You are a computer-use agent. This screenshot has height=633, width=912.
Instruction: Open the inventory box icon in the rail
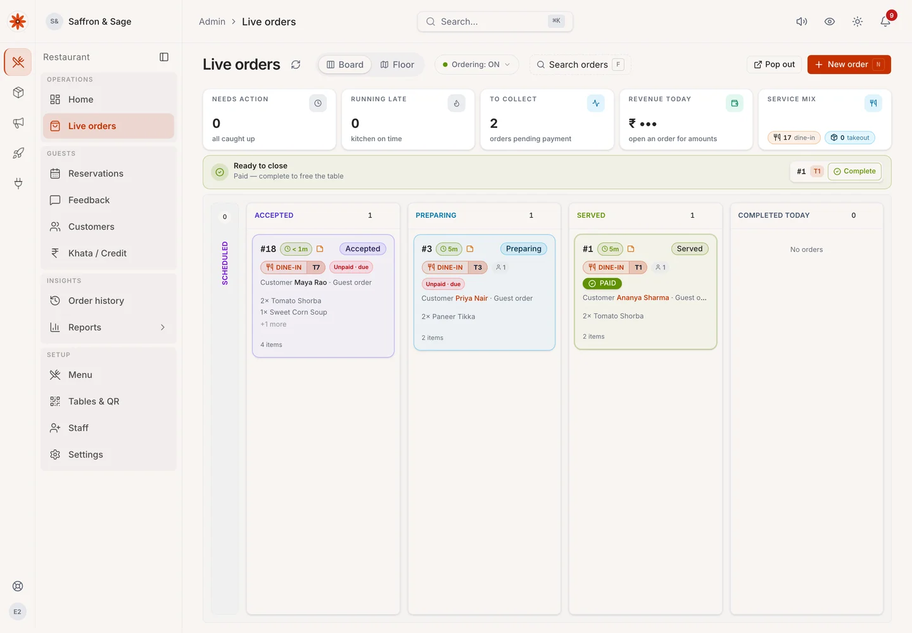18,92
